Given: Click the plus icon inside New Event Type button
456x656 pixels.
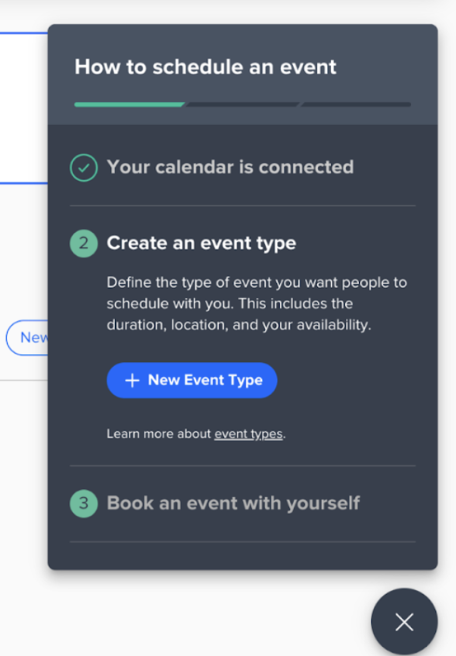Looking at the screenshot, I should (131, 380).
